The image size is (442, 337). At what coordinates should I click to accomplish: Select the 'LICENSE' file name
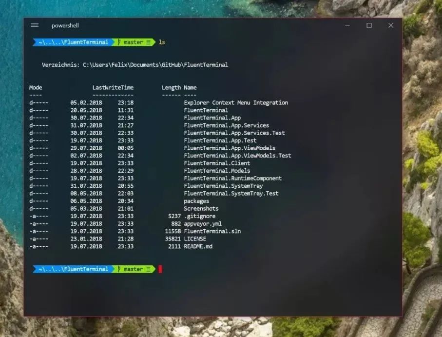coord(195,239)
